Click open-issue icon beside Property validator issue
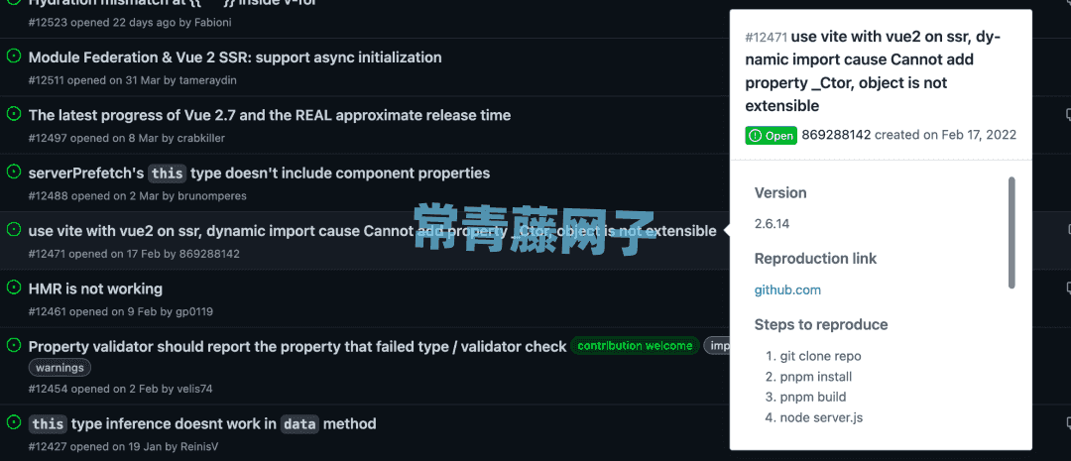The image size is (1071, 461). 13,346
